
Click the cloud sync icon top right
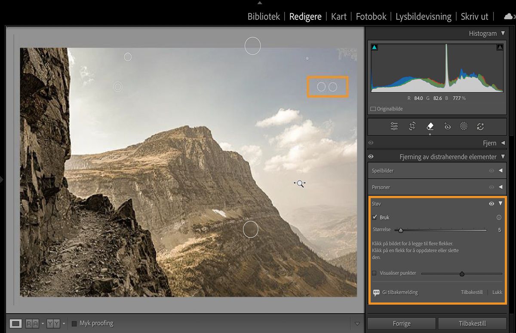pyautogui.click(x=508, y=16)
